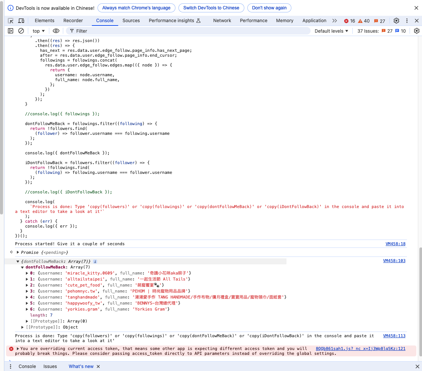422x371 pixels.
Task: Click the red error count badge
Action: [x=349, y=21]
